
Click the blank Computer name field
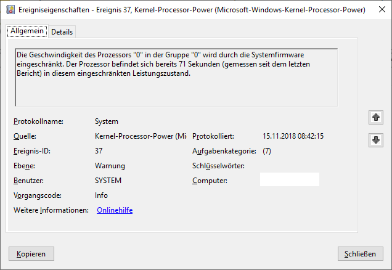289,180
